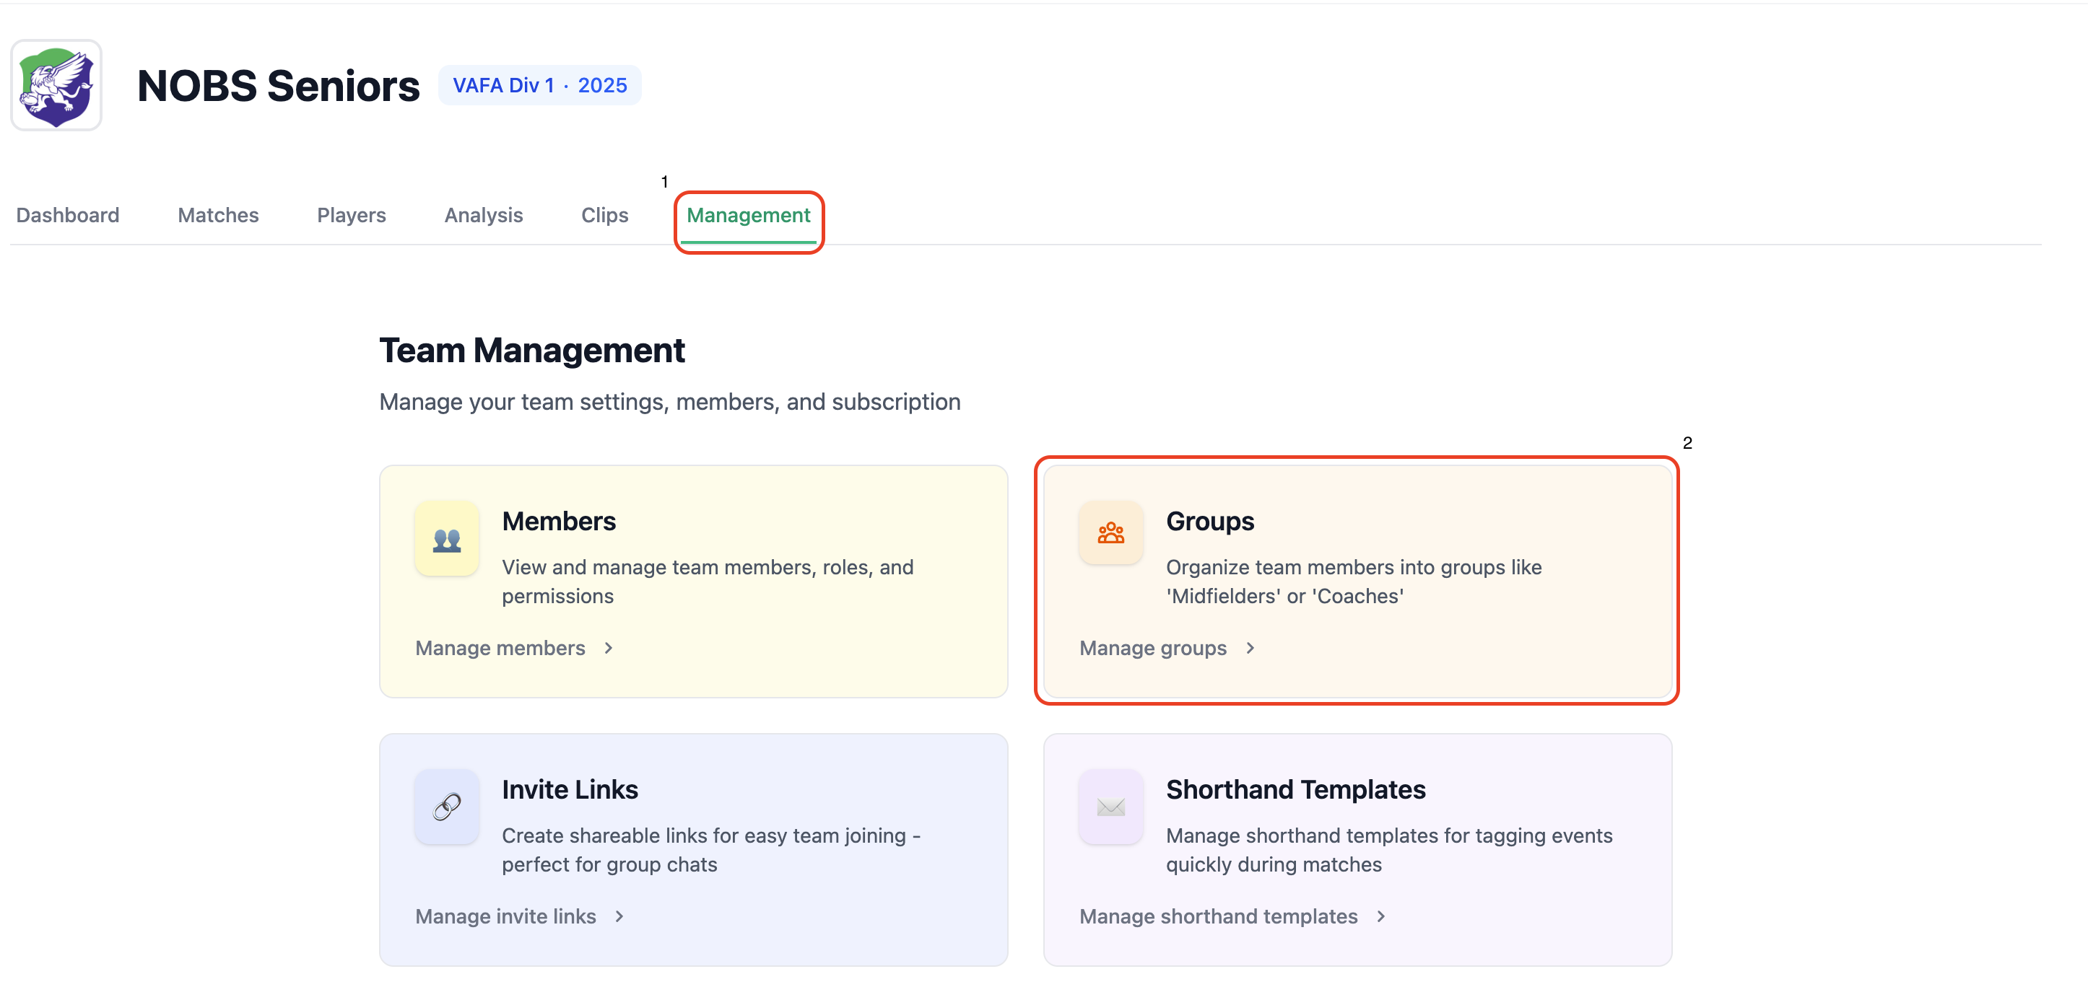Open the Analysis tab
2088x987 pixels.
pyautogui.click(x=483, y=216)
